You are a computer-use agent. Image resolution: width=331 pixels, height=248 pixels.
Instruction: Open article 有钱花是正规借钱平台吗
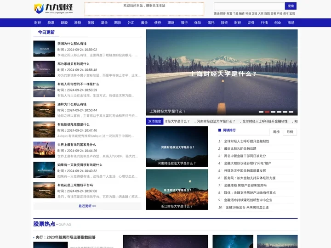coord(75,186)
